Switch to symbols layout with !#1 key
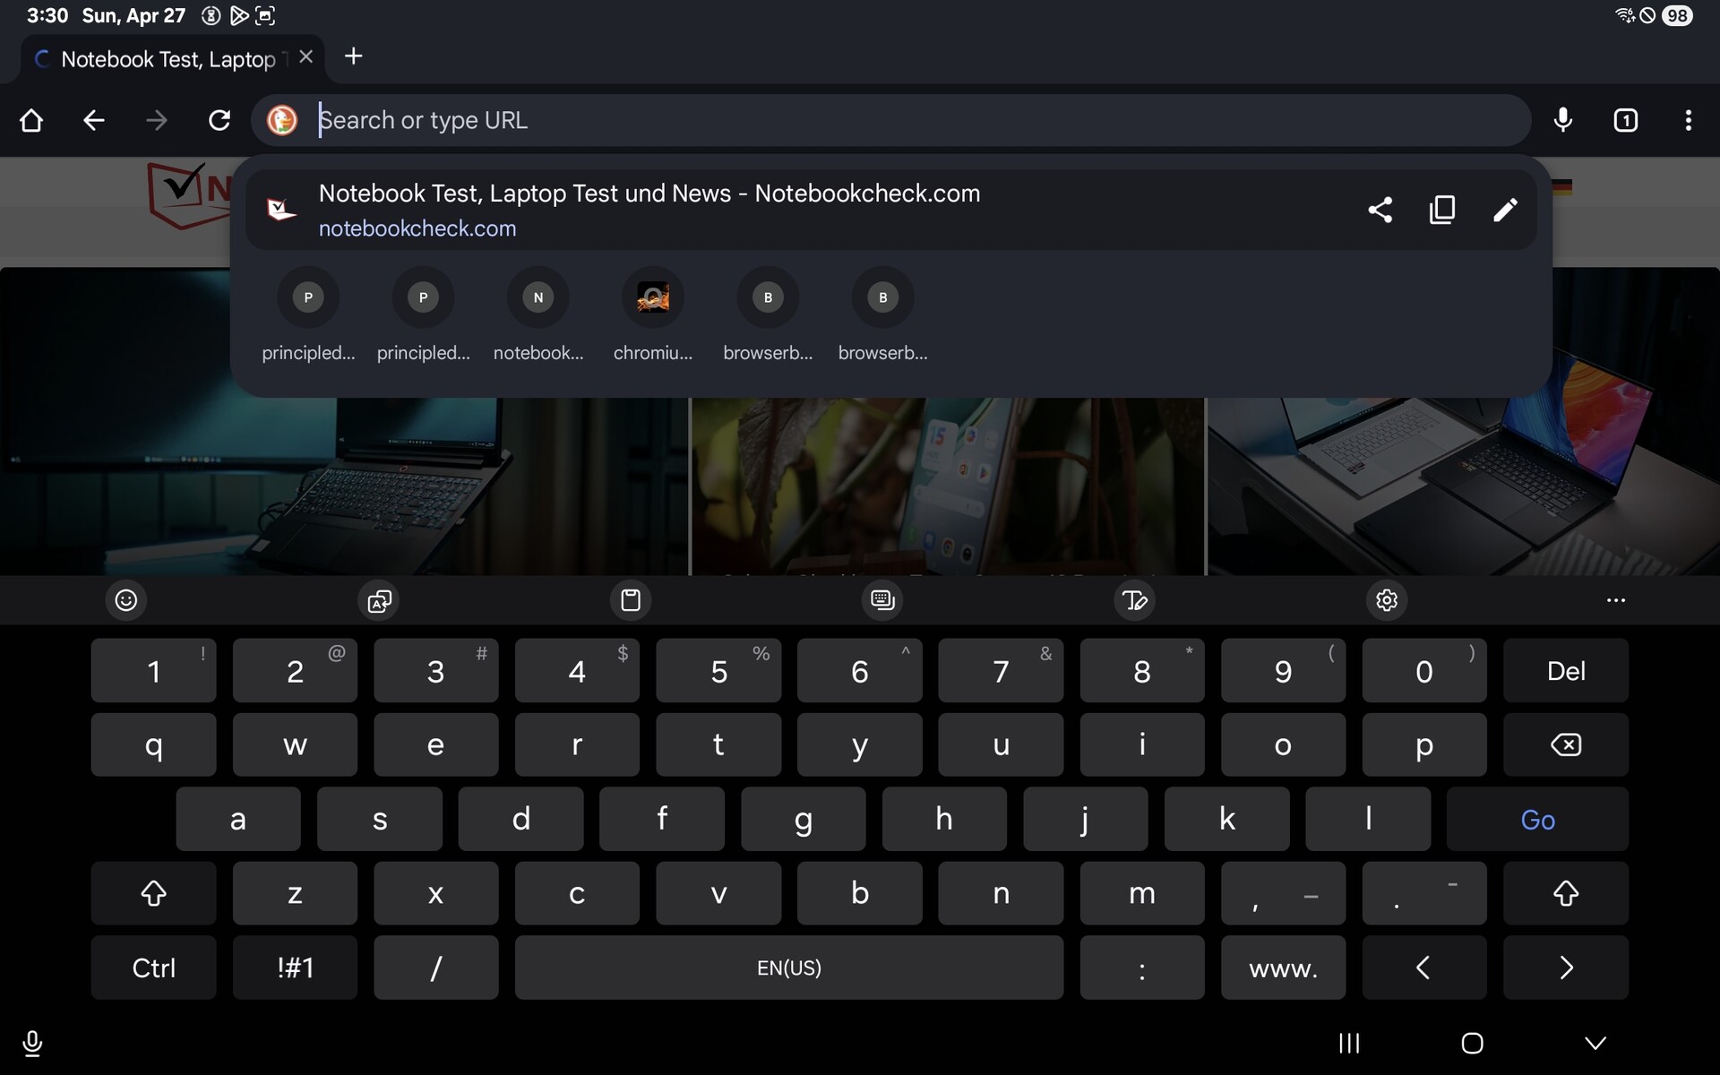 coord(295,967)
